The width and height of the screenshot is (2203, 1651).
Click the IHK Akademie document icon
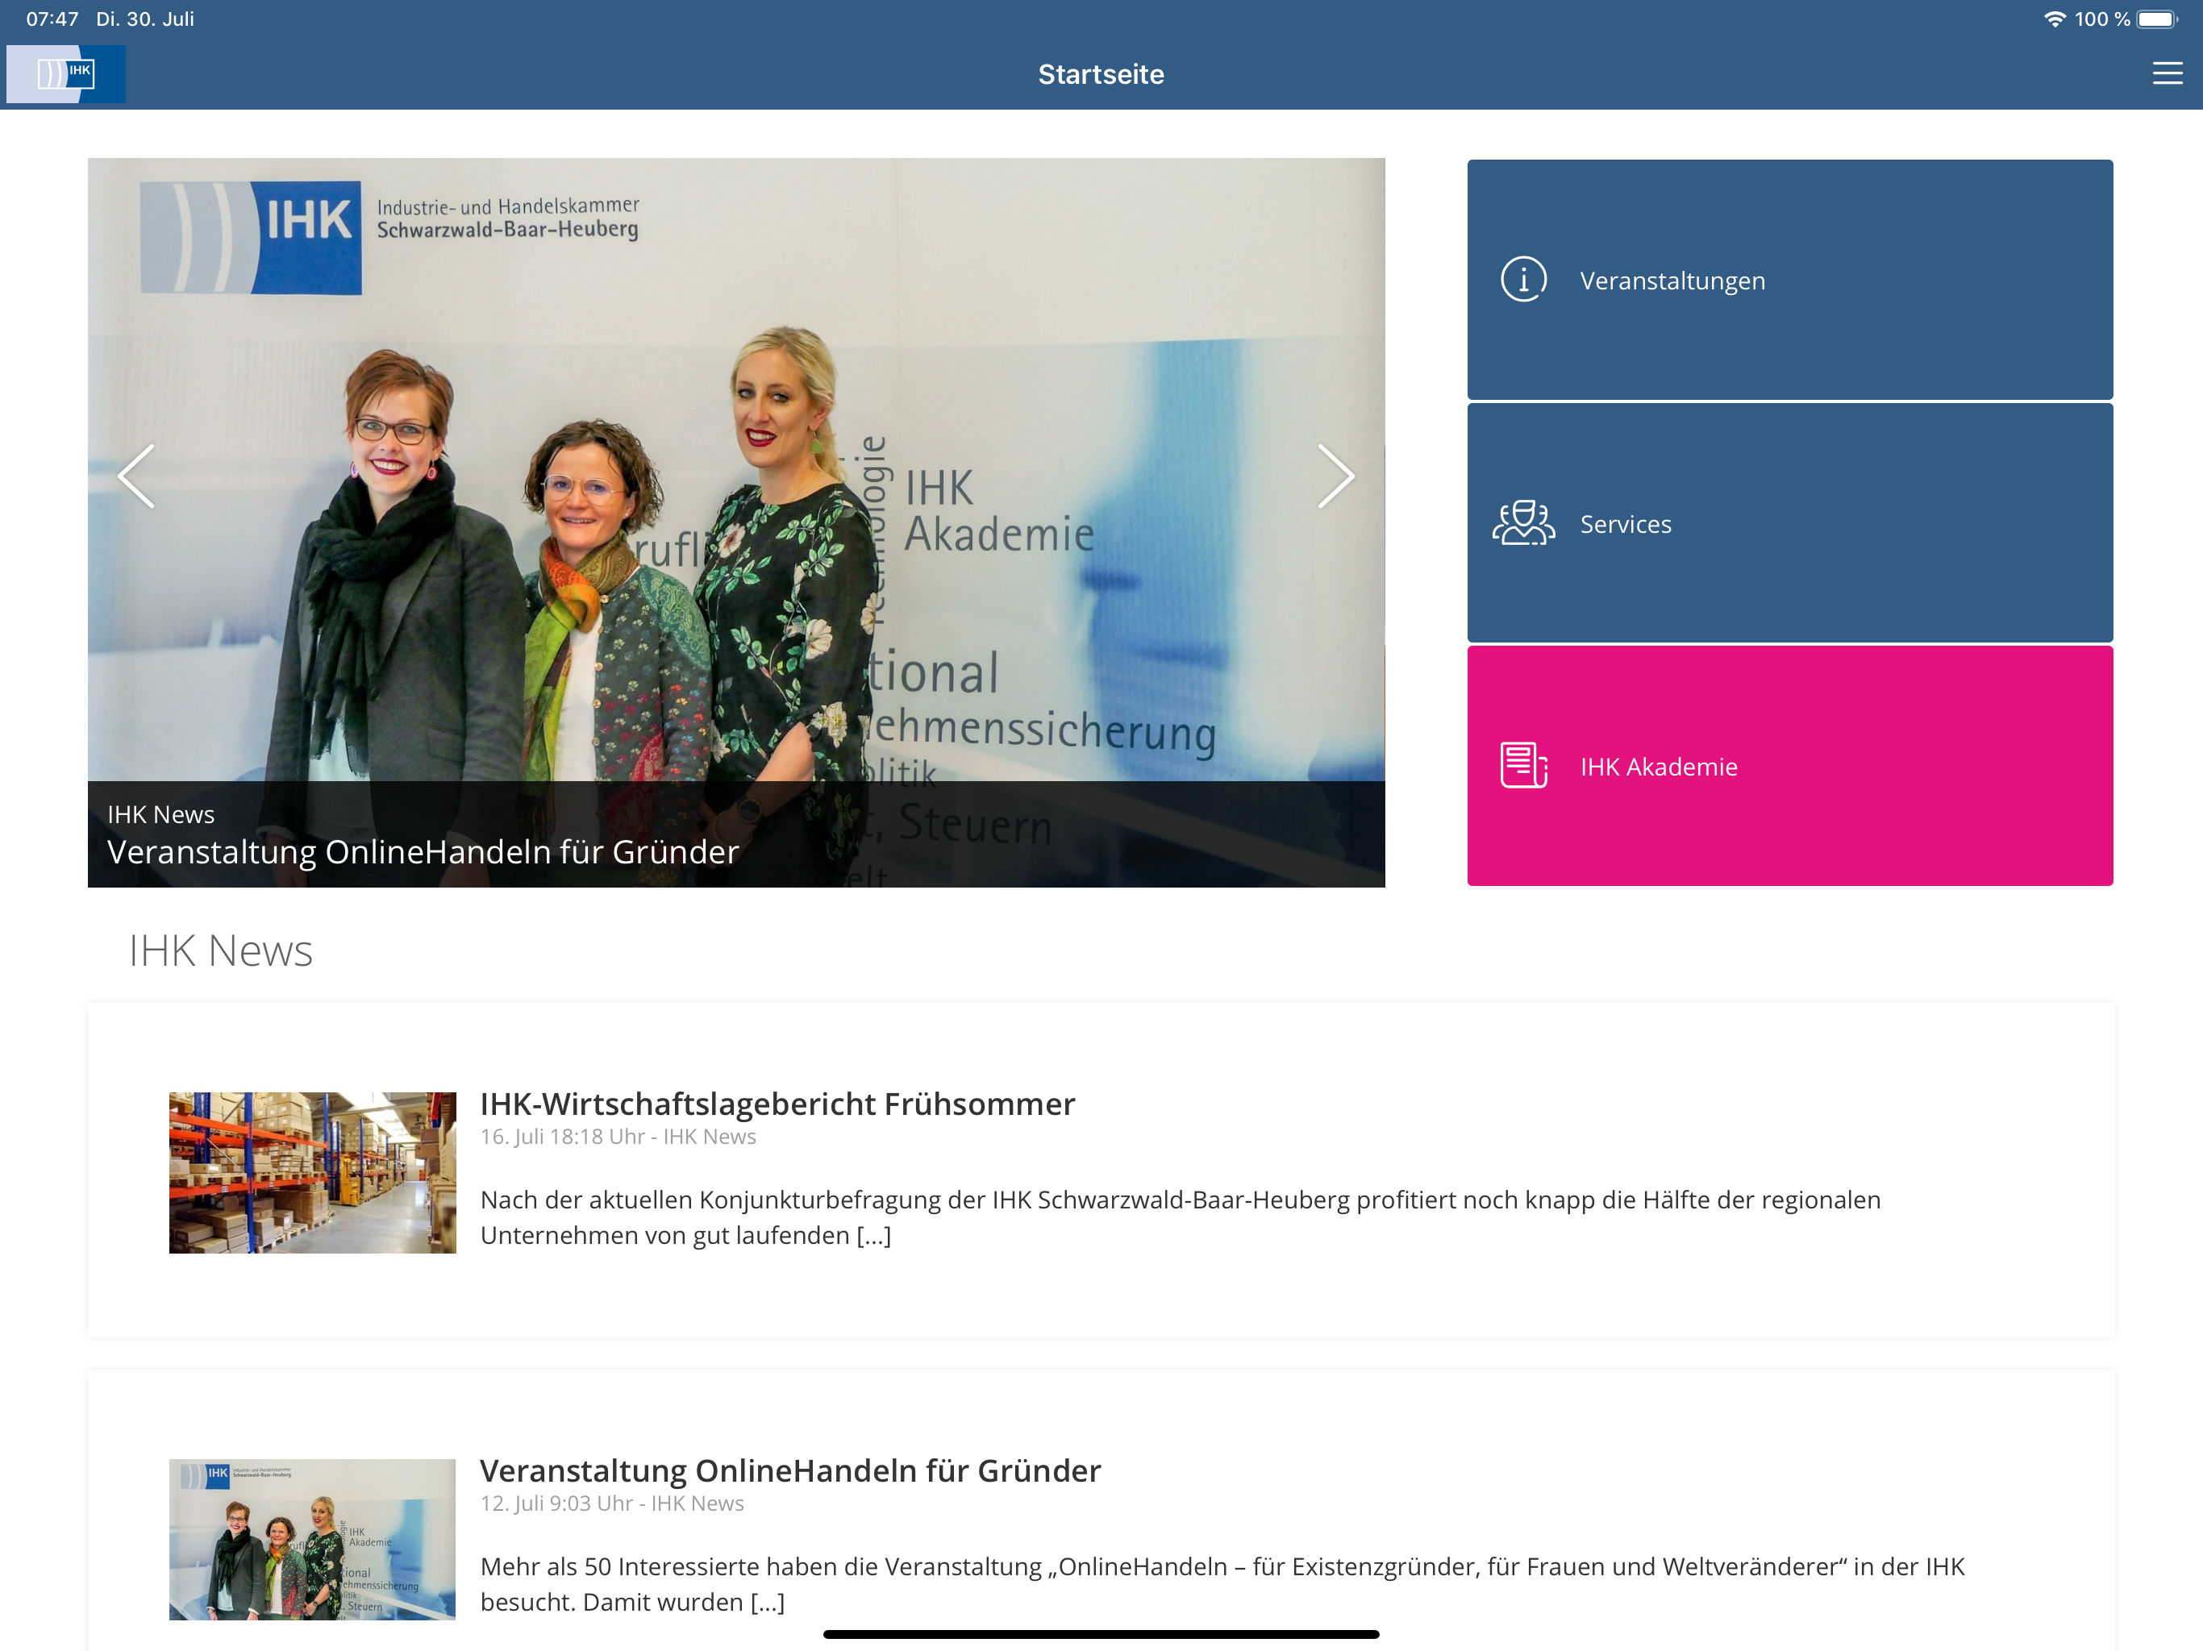tap(1522, 766)
